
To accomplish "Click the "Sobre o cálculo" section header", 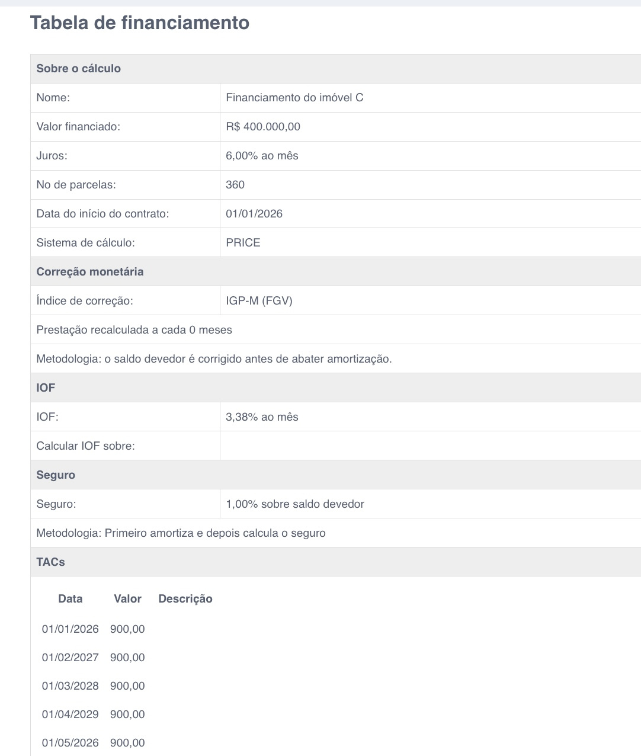I will coord(79,69).
